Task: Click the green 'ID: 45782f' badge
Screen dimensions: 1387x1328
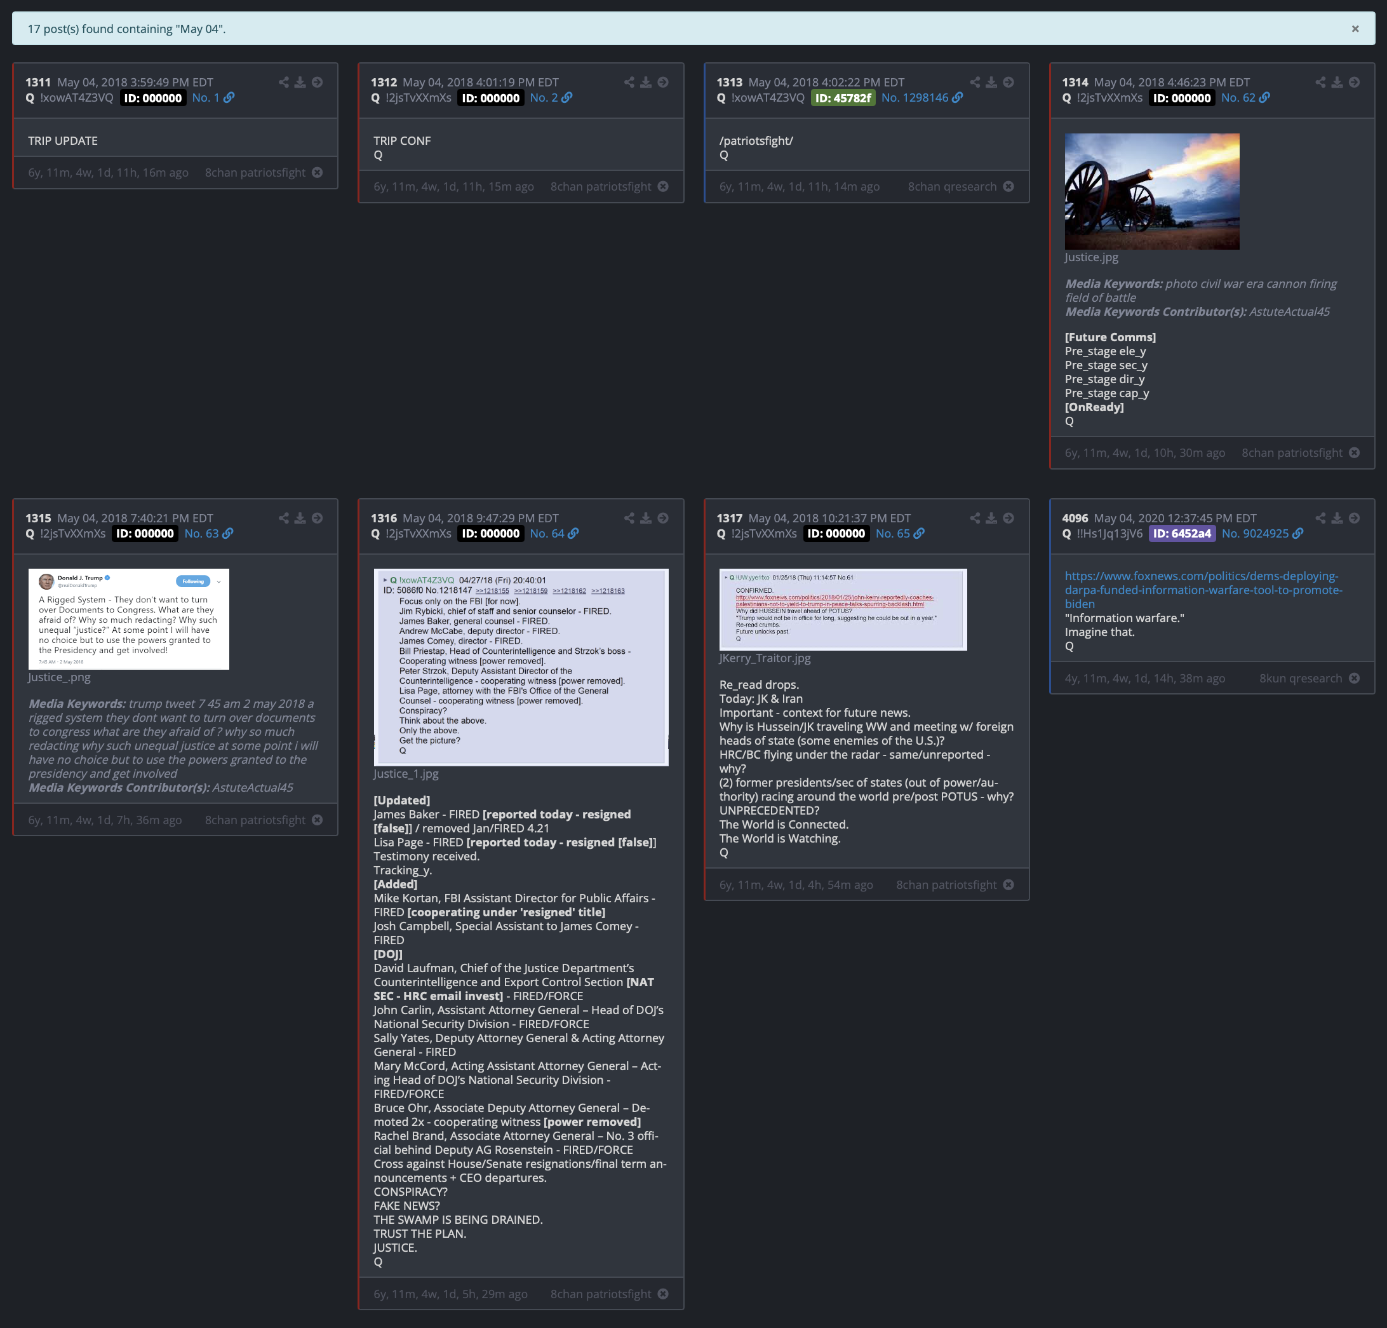Action: click(843, 98)
